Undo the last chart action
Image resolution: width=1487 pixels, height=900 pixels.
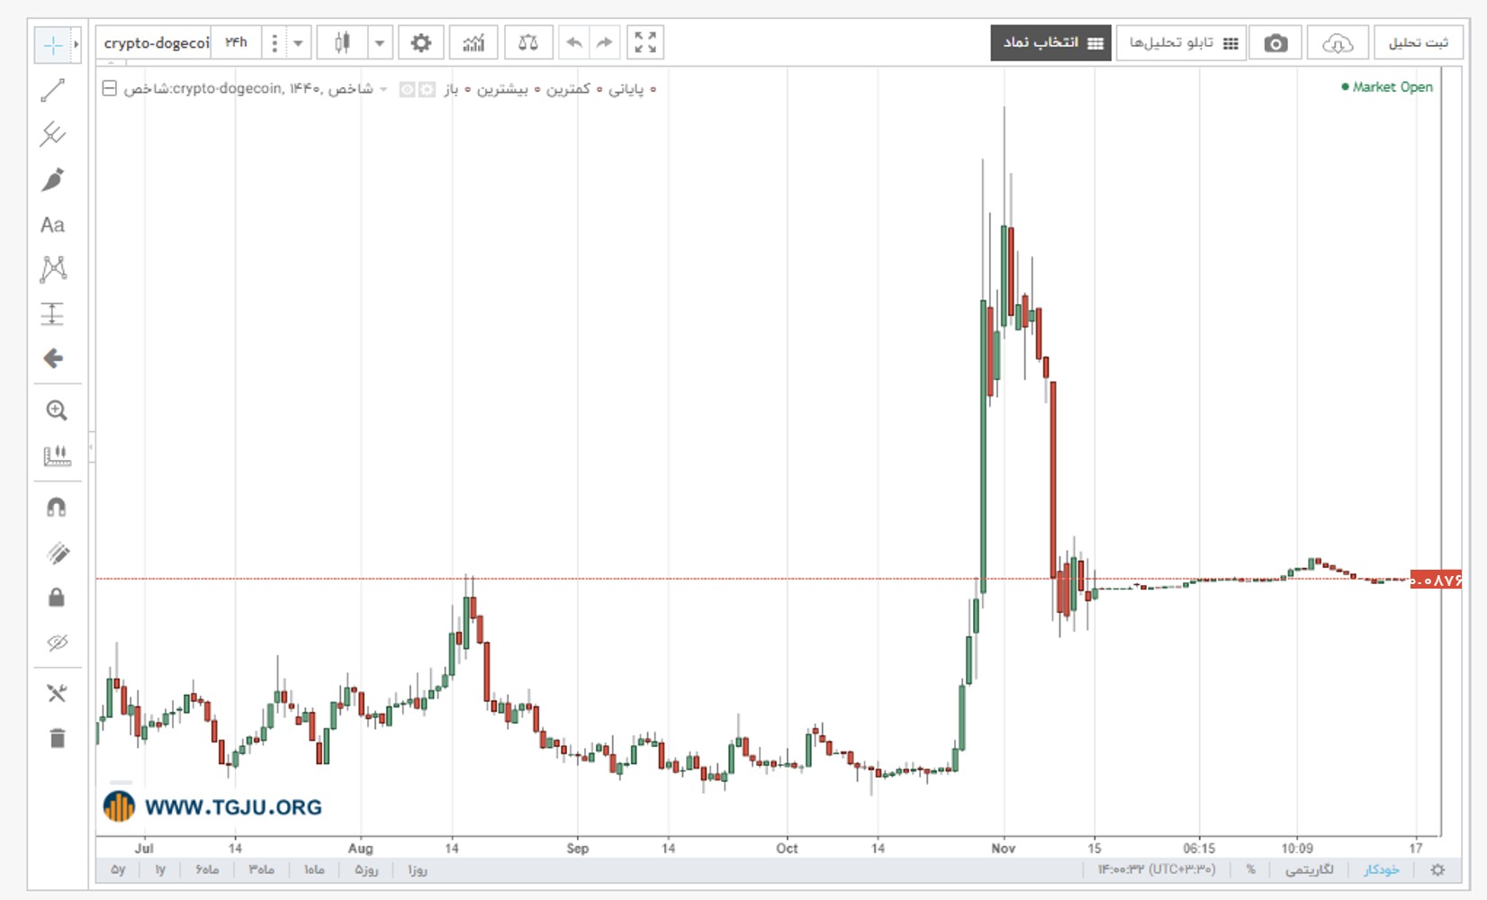point(574,42)
